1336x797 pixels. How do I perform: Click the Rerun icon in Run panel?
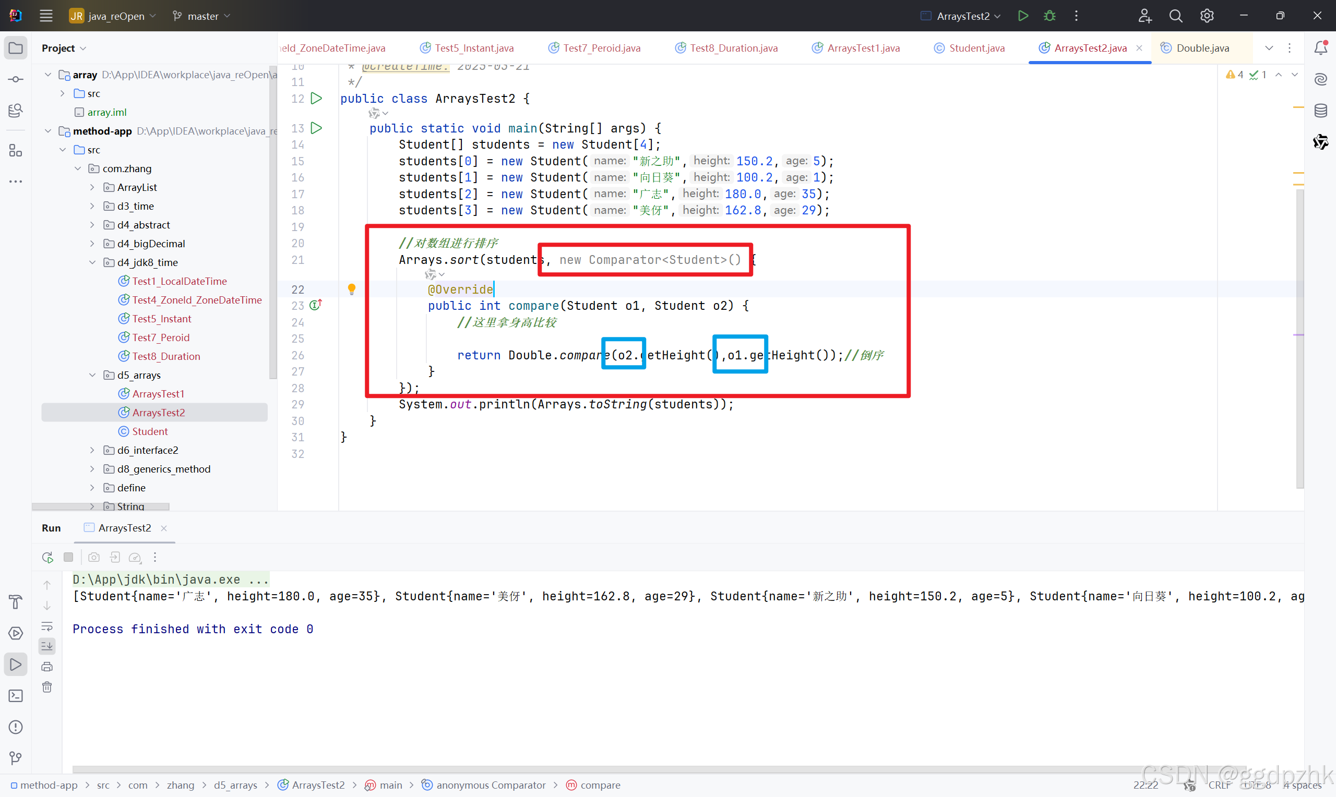47,558
